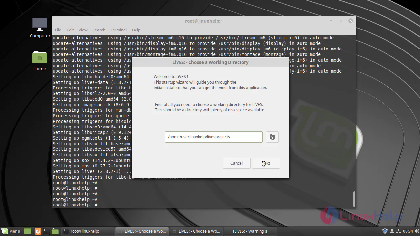
Task: Click the working directory path field
Action: (214, 137)
